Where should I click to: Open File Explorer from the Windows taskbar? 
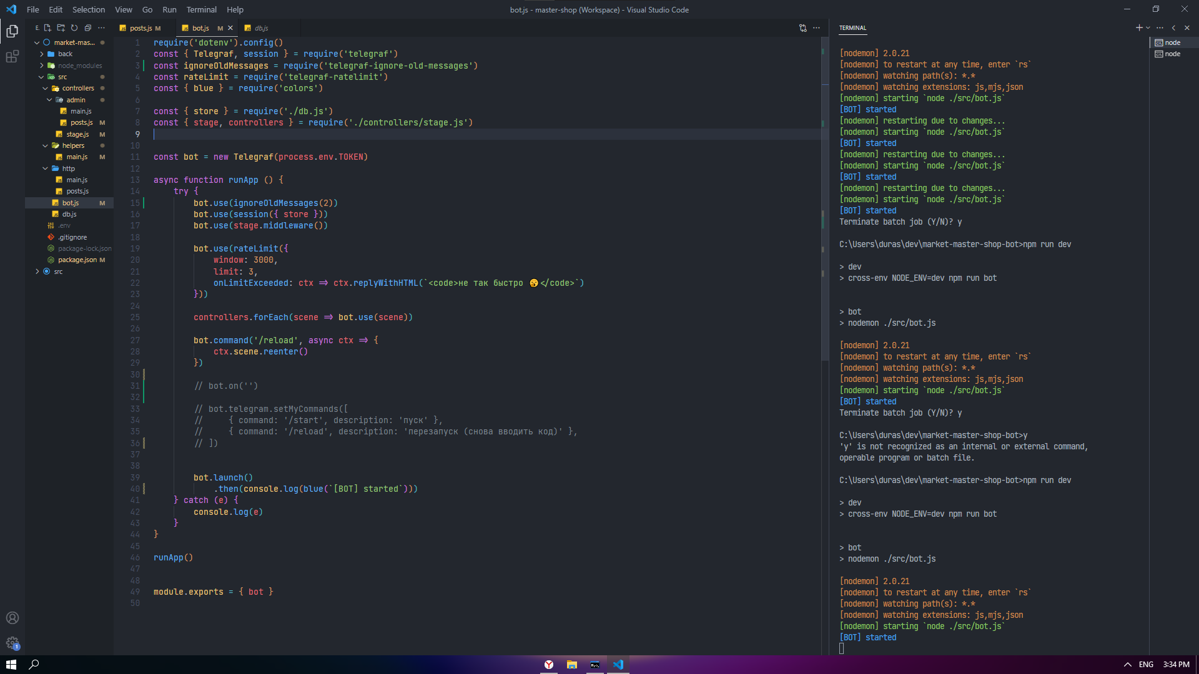[571, 664]
